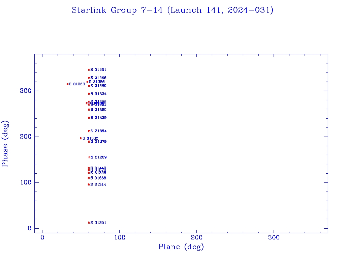Select the satellite label "S 31379"

[x=99, y=141]
